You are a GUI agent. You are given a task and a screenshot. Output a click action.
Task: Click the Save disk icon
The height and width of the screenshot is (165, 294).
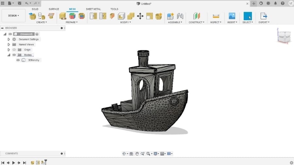(20, 3)
